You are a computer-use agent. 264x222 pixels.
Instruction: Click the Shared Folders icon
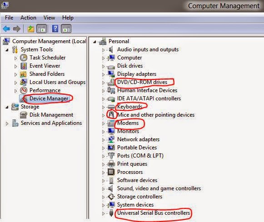23,74
